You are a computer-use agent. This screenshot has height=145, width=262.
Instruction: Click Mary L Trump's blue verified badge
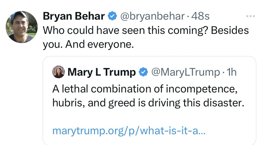click(x=143, y=72)
